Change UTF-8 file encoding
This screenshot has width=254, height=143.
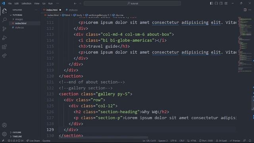(x=173, y=141)
